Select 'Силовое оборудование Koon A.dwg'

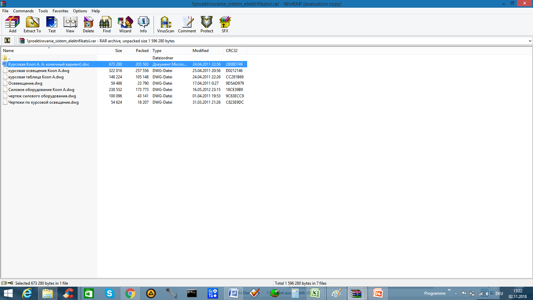pyautogui.click(x=124, y=90)
